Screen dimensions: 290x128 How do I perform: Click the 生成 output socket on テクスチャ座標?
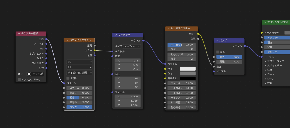click(46, 39)
